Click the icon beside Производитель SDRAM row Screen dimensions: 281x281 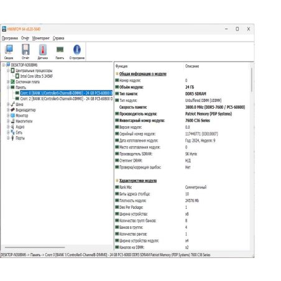pyautogui.click(x=117, y=154)
